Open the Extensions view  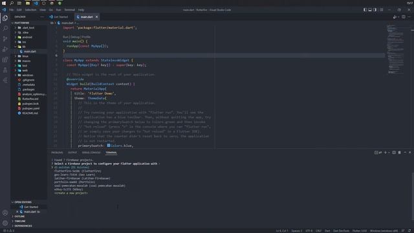pos(5,60)
